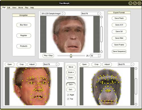Screen dimensions: 142x110
Task: Click the Buy Now button
Action: (24, 25)
